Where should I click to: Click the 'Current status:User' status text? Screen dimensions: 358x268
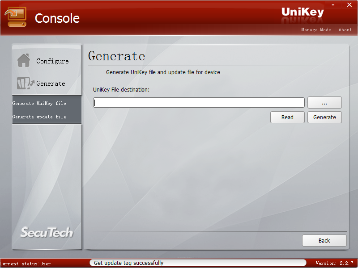tap(26, 264)
